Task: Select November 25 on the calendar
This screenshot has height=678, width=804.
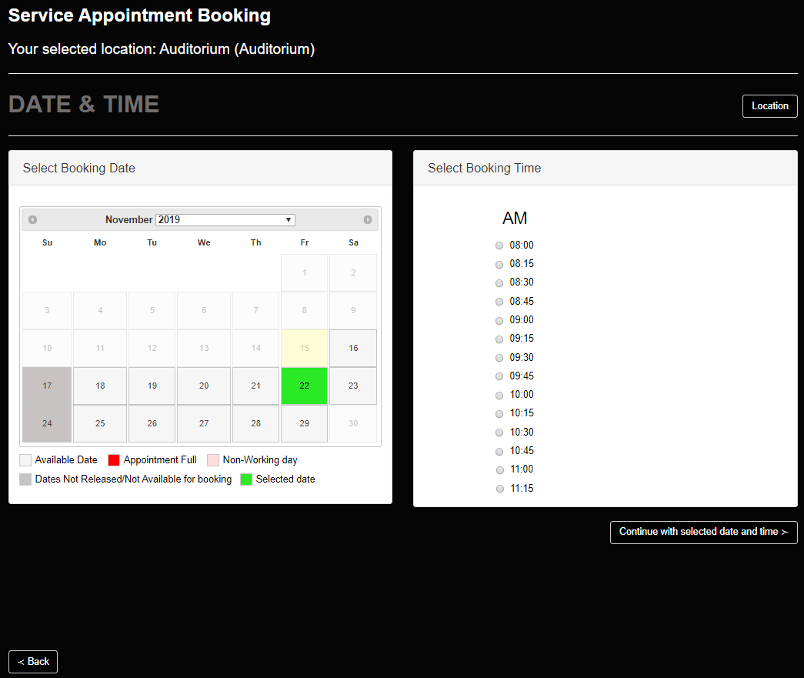Action: [99, 423]
